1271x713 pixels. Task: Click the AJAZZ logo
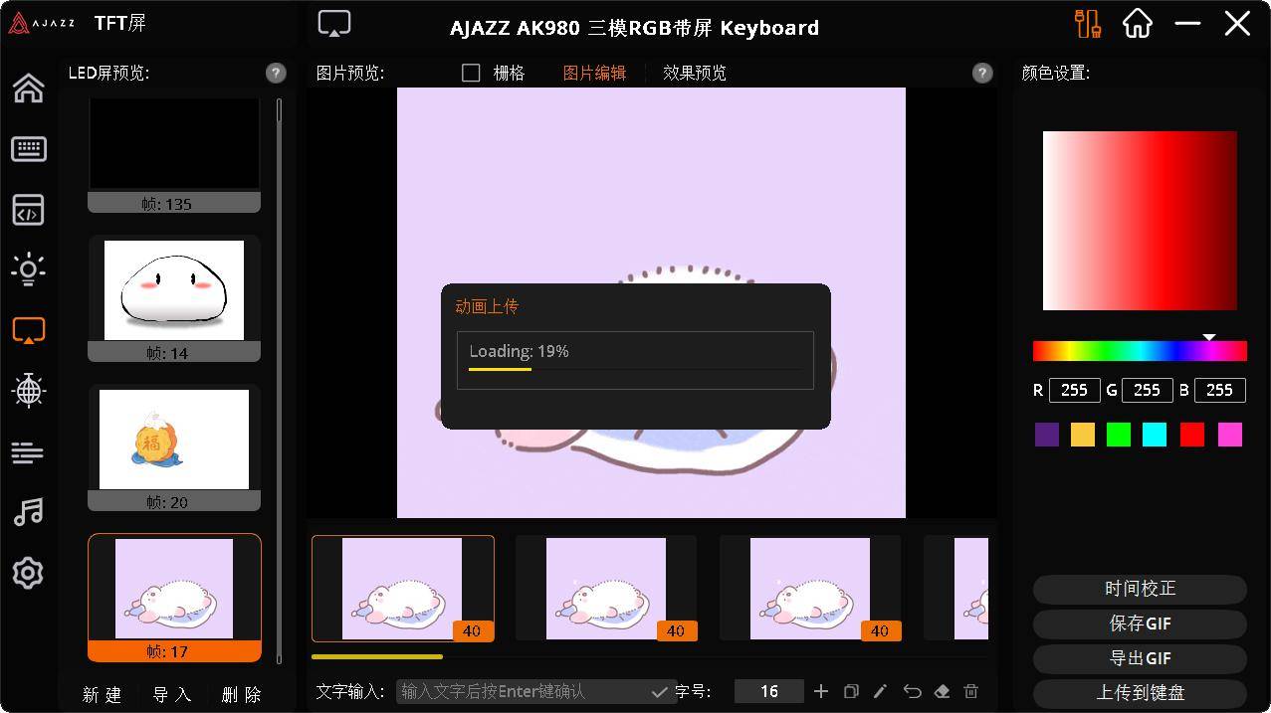(x=42, y=24)
